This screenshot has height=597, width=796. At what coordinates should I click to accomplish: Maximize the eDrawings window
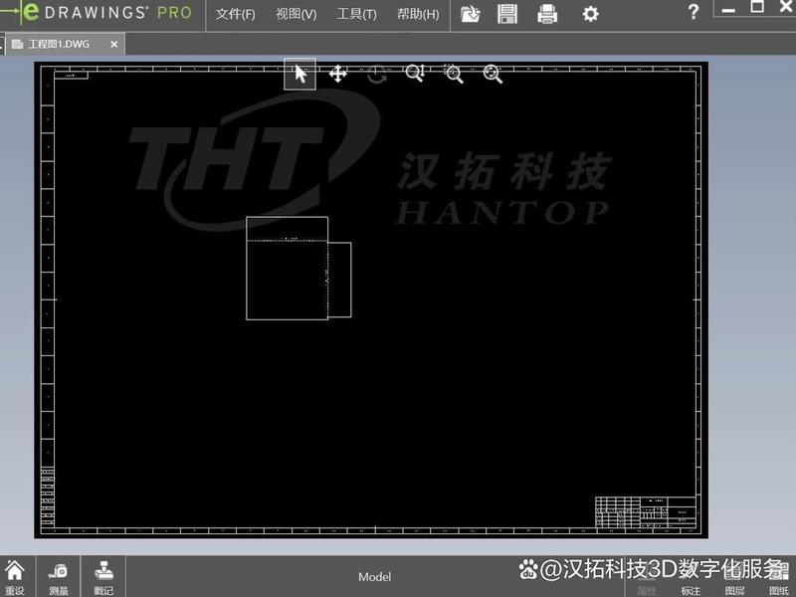coord(757,7)
